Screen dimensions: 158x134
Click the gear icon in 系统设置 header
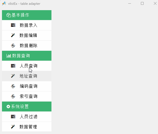[8, 106]
